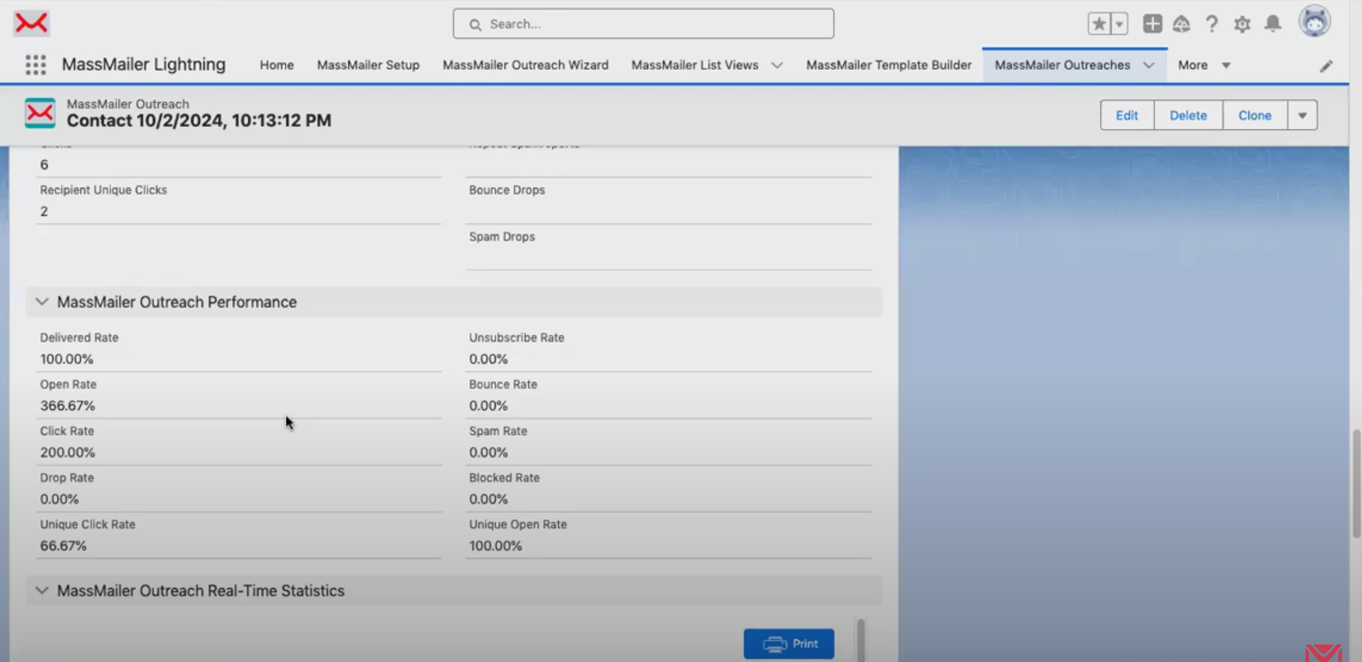Open the record actions dropdown next to Clone
Image resolution: width=1362 pixels, height=662 pixels.
click(1302, 115)
